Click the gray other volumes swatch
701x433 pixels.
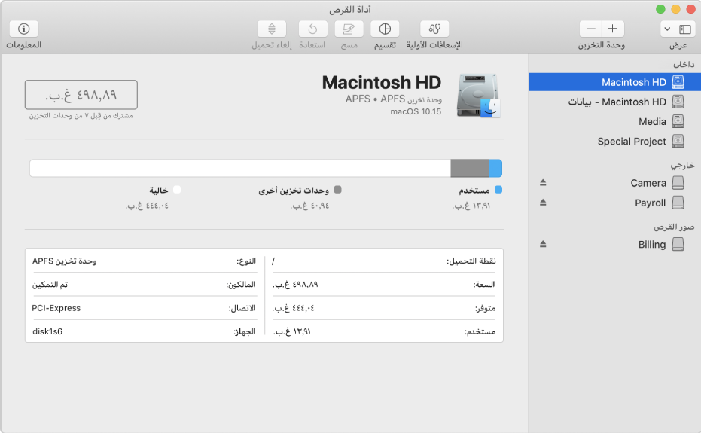tap(337, 190)
